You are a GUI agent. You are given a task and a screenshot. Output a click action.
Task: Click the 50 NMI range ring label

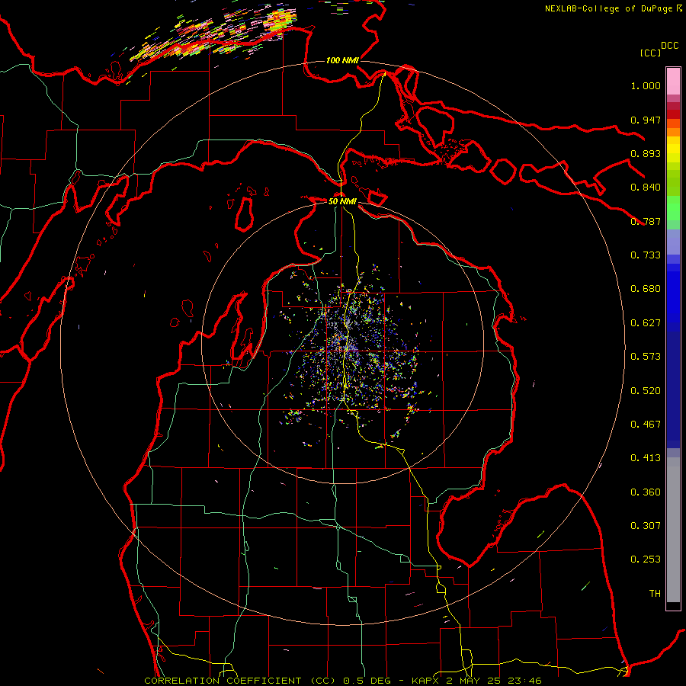coord(342,201)
